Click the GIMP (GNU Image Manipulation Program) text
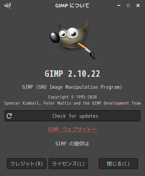Viewport: 145px width, 176px height. 72,87
